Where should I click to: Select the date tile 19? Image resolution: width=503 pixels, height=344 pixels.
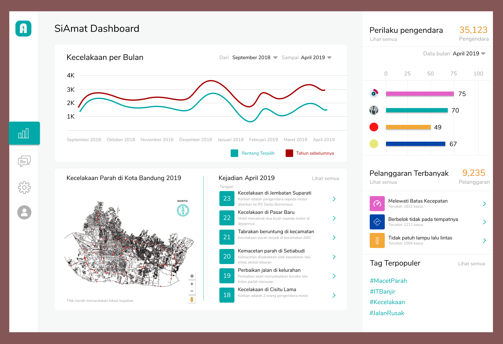coord(227,276)
